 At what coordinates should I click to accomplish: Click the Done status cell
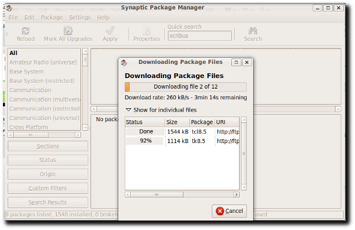(x=145, y=132)
